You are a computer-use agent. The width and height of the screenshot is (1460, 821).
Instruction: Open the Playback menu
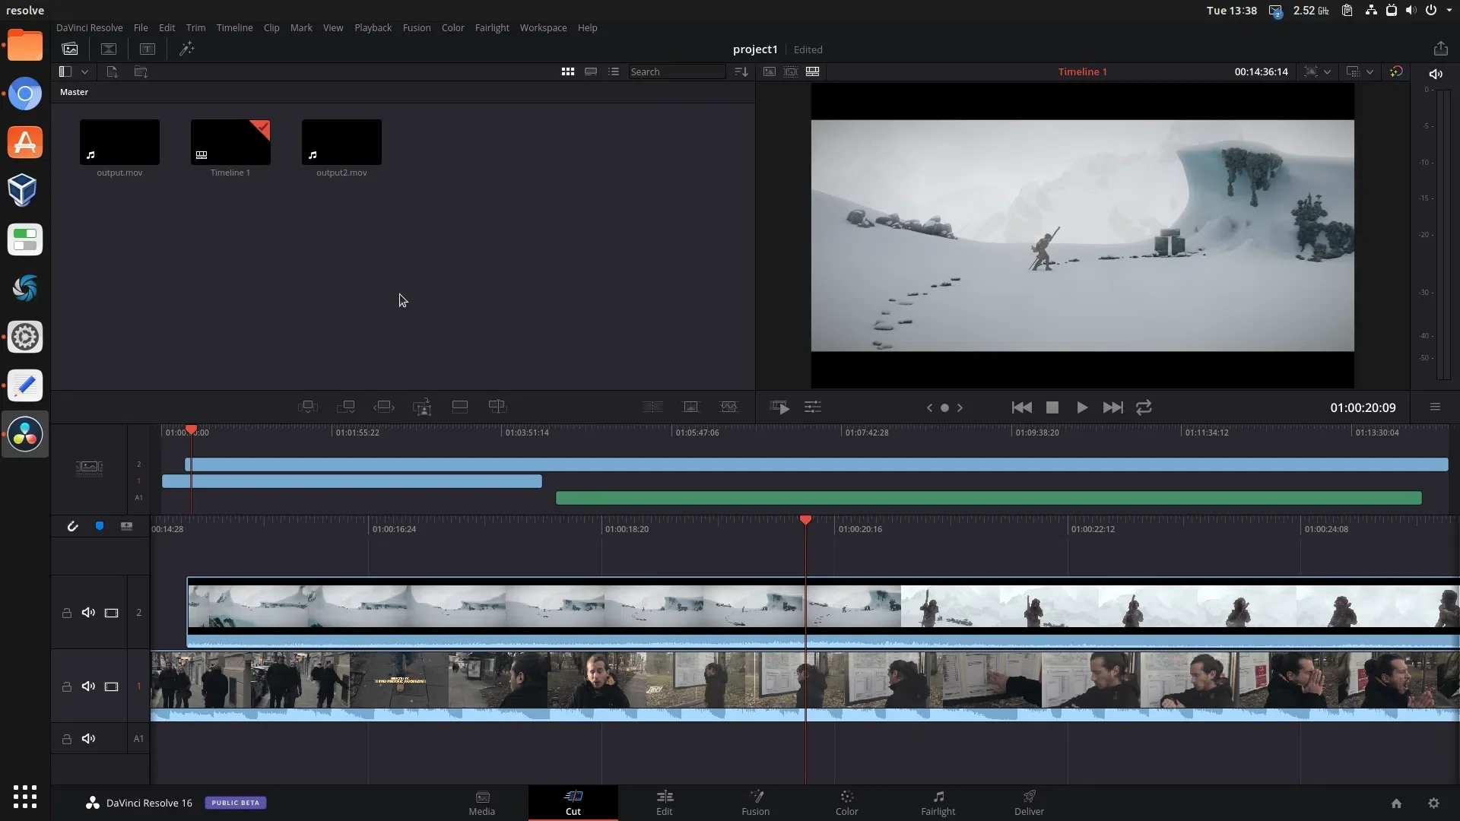[x=373, y=27]
